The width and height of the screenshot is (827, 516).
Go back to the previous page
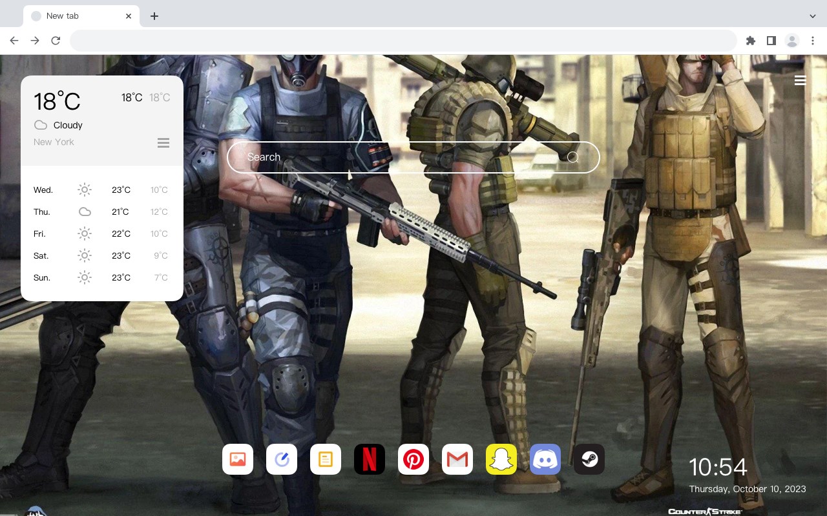(14, 41)
